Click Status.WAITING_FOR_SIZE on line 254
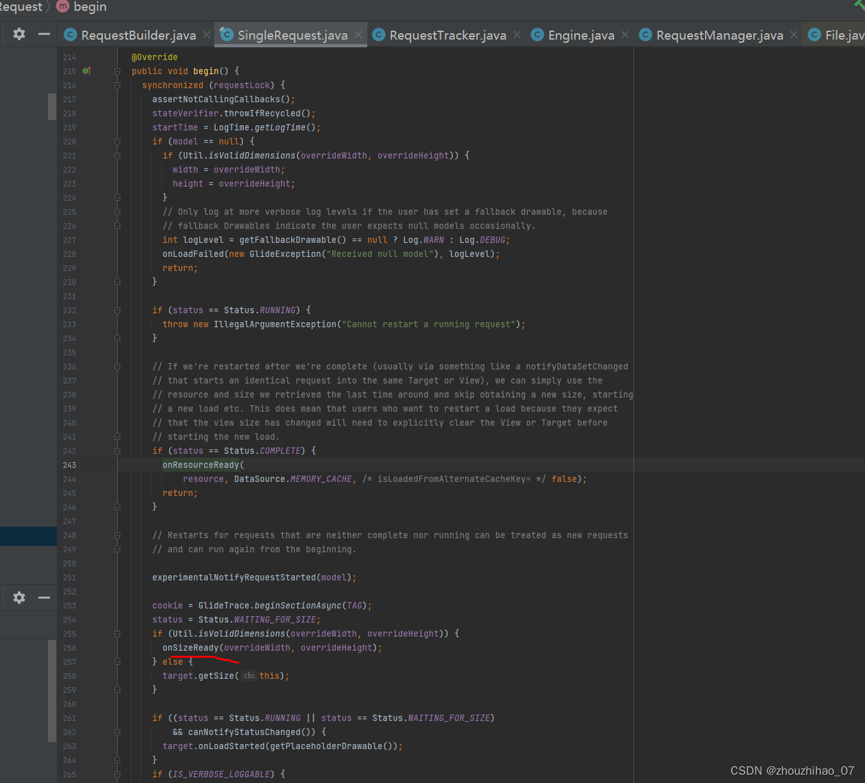Image resolution: width=865 pixels, height=783 pixels. pyautogui.click(x=257, y=619)
